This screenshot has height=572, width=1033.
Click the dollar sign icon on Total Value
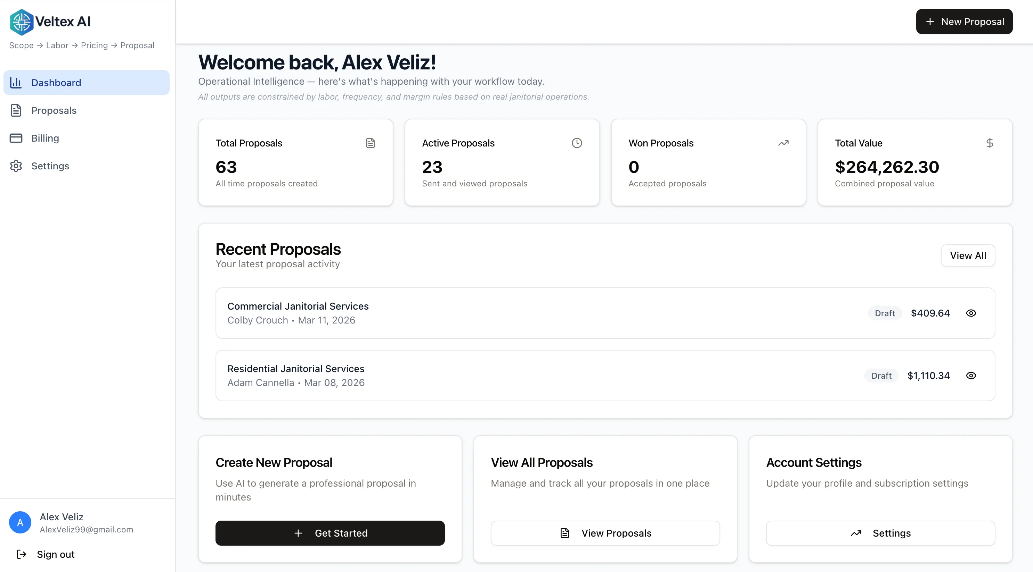coord(989,143)
